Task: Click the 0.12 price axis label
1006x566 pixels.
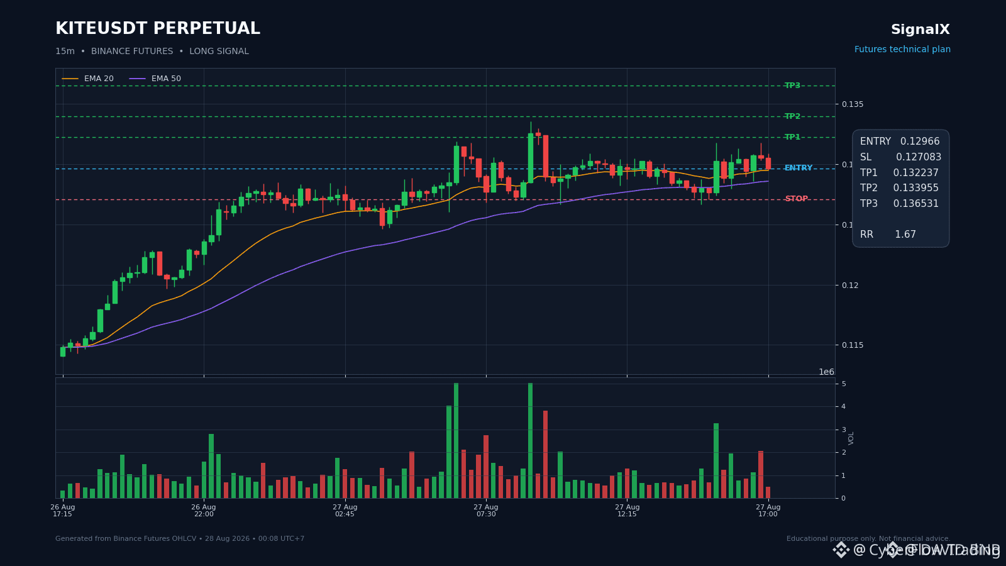Action: click(850, 286)
